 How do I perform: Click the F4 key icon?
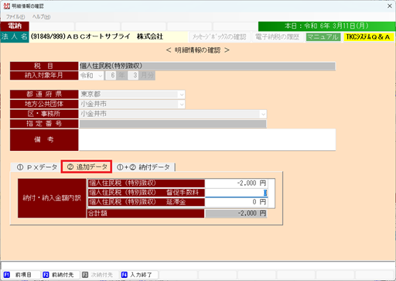125,275
